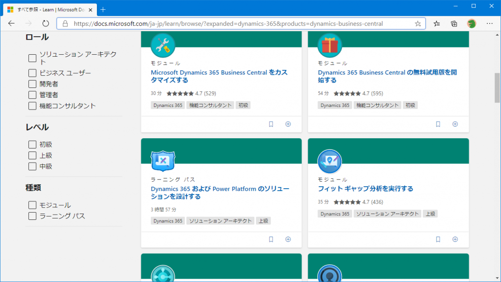Check the ビジネス ユーザー role checkbox
Image resolution: width=501 pixels, height=282 pixels.
32,73
